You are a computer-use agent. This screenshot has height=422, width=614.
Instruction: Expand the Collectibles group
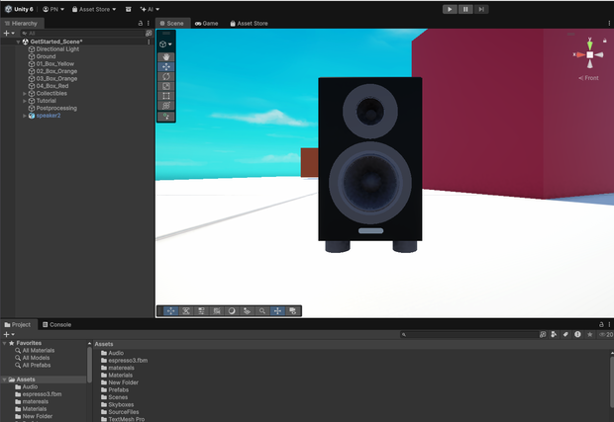tap(25, 94)
